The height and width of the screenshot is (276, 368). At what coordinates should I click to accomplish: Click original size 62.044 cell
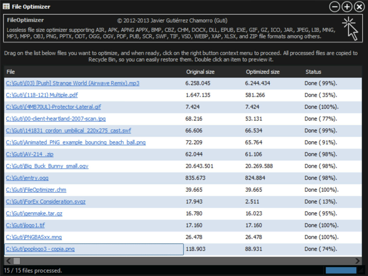(x=194, y=154)
